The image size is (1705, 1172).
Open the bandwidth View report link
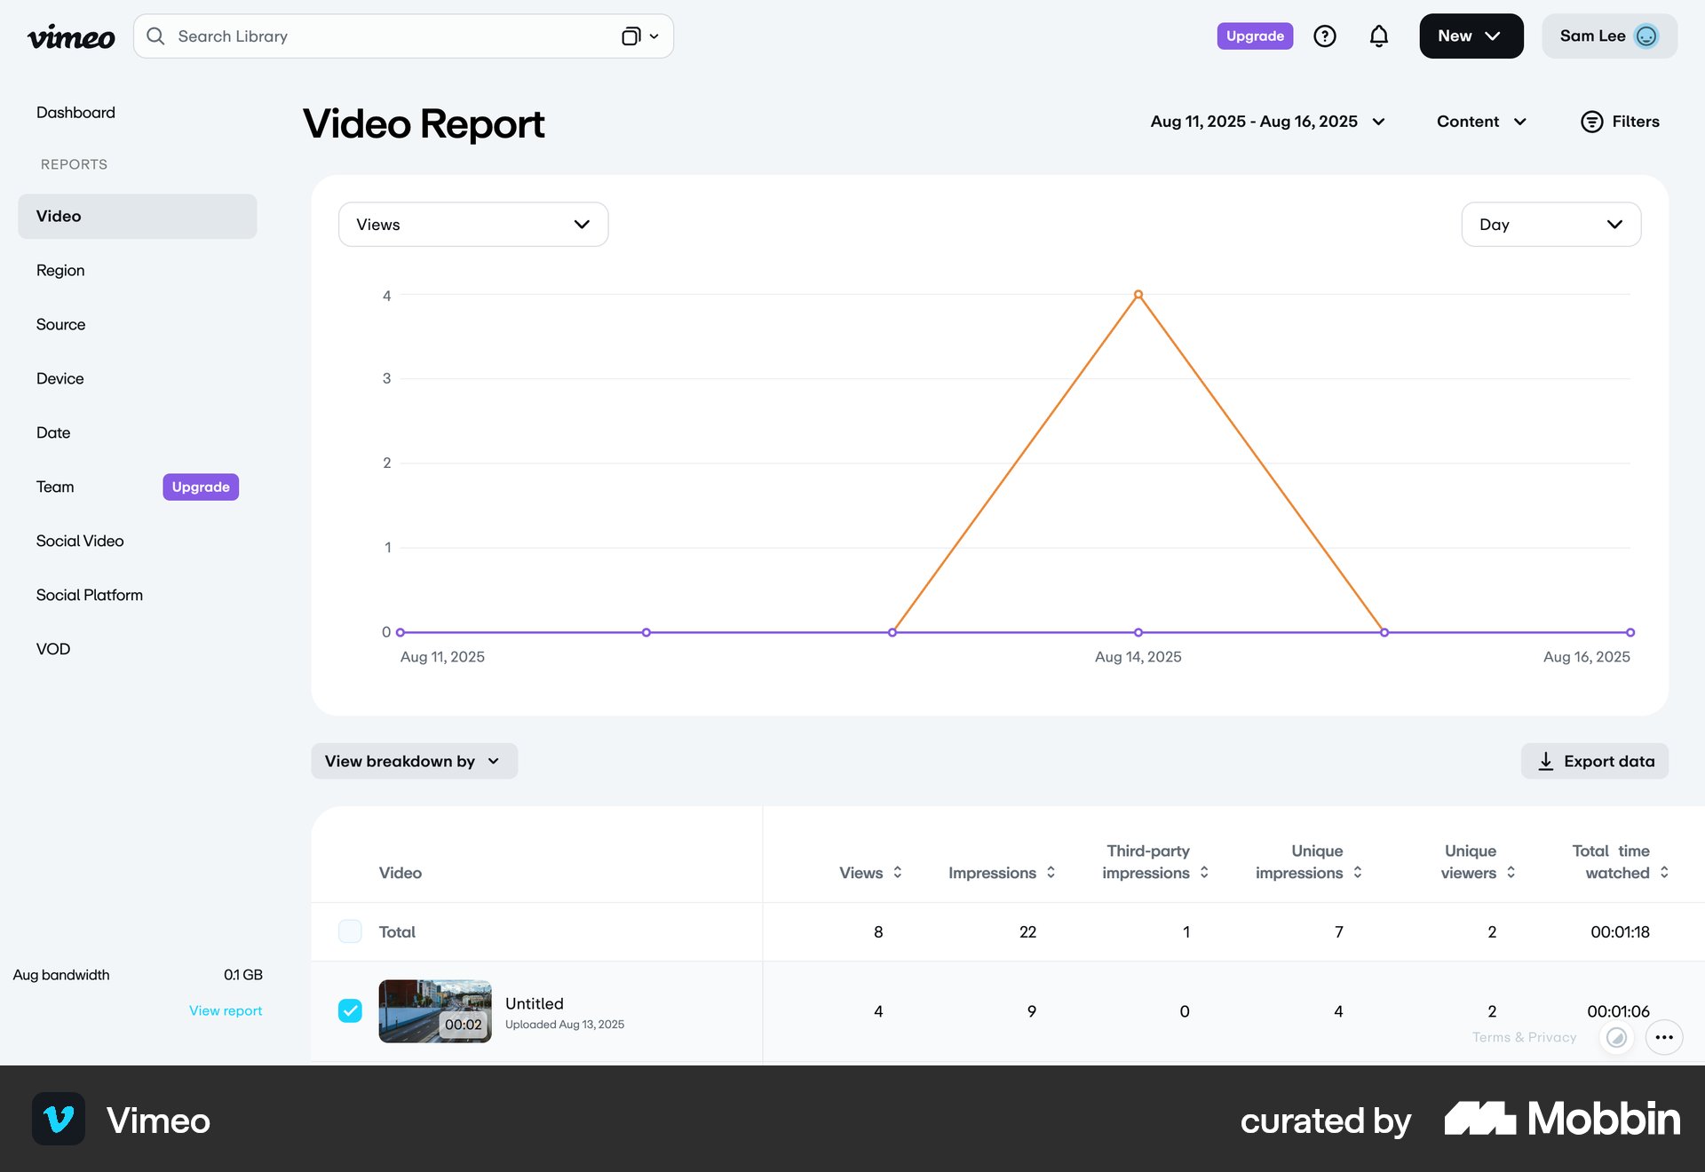tap(226, 1010)
